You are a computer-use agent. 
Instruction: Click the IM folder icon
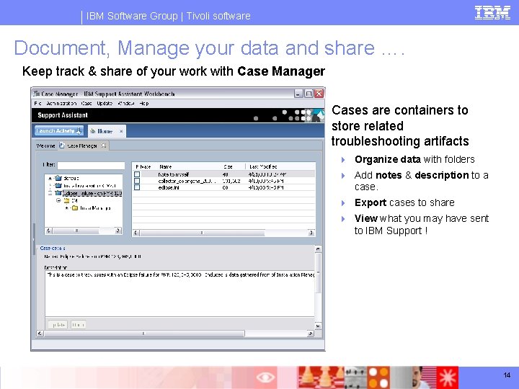(66, 200)
